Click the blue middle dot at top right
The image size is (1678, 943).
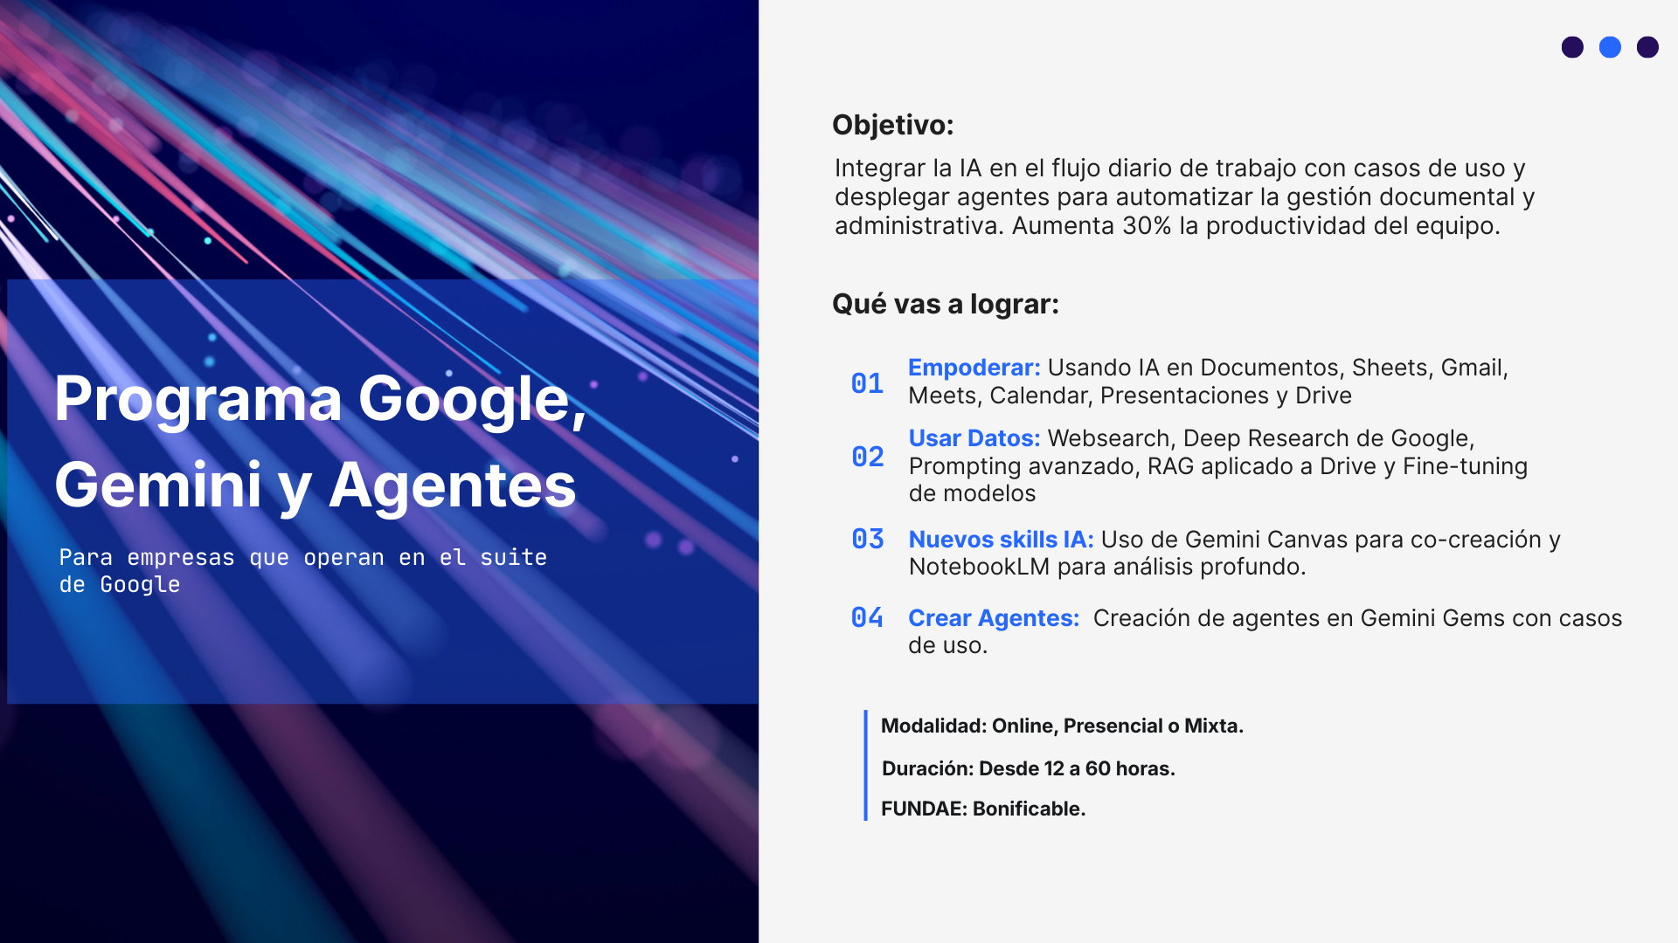[1610, 47]
